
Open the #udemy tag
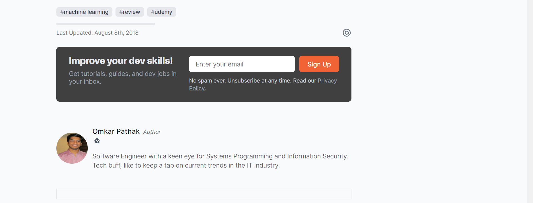tap(162, 12)
